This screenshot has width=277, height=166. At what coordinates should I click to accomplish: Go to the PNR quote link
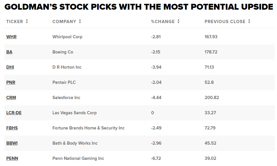(11, 82)
